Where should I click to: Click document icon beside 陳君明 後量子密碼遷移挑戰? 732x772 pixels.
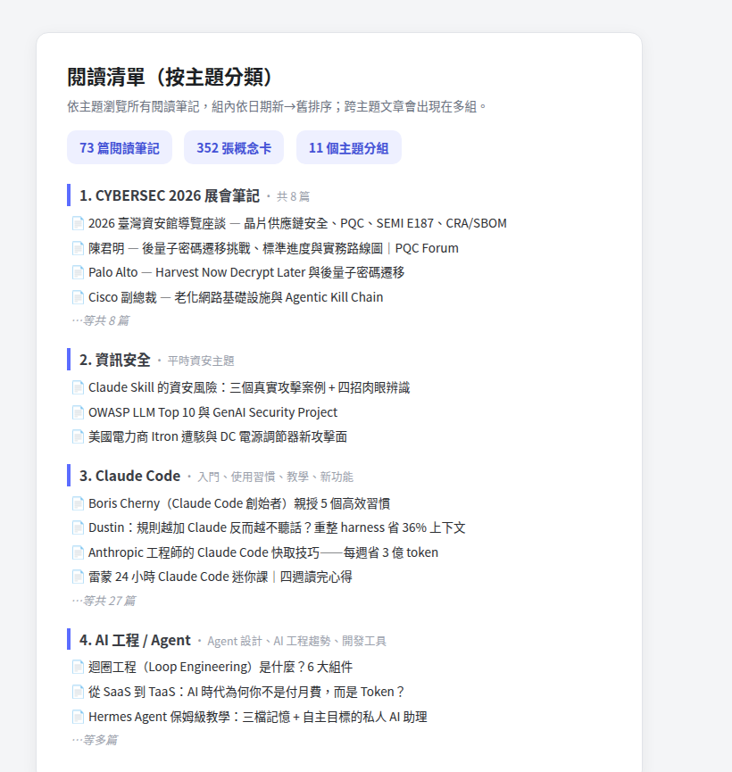78,248
